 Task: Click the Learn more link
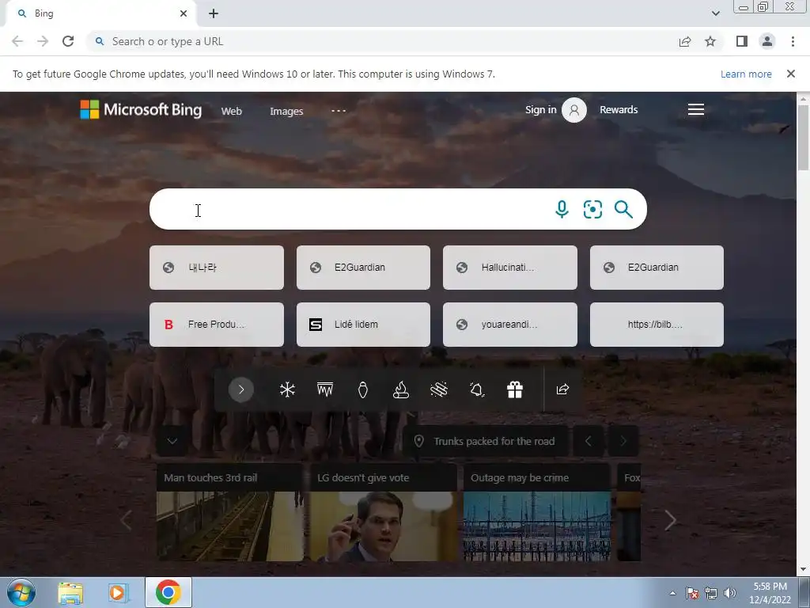click(x=746, y=74)
